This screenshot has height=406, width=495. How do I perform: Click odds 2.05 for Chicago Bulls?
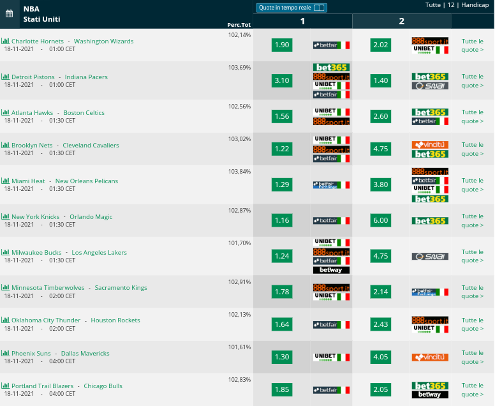click(x=380, y=389)
